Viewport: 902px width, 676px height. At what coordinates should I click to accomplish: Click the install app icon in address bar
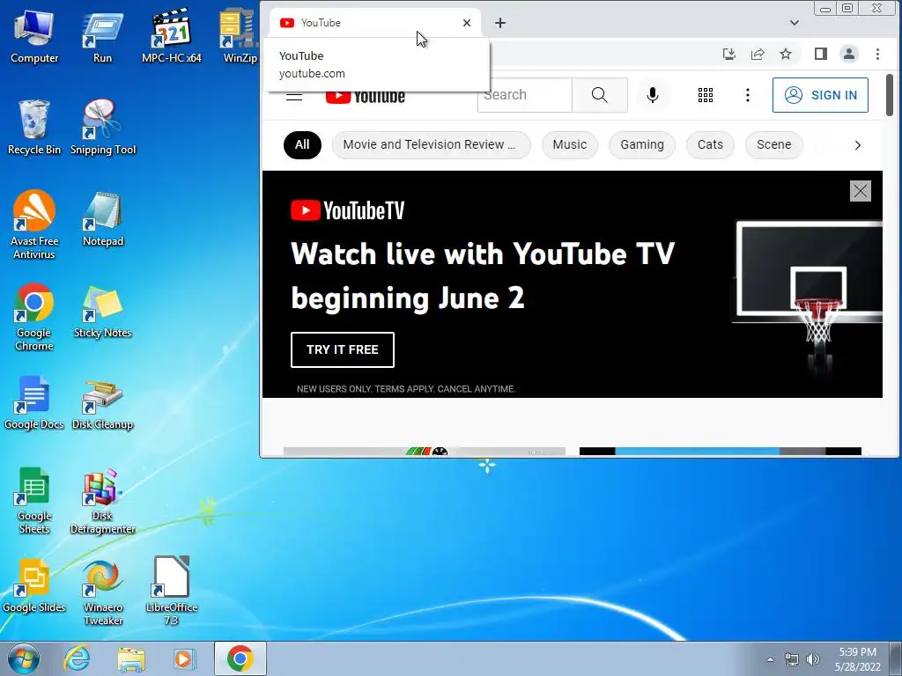728,54
